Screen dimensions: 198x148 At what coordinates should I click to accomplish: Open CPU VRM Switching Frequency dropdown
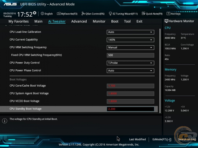(130, 47)
